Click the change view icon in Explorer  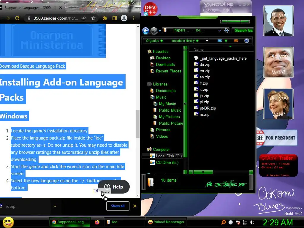[x=219, y=41]
